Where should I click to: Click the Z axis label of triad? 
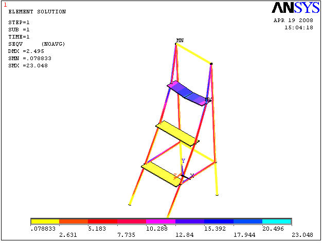pyautogui.click(x=175, y=176)
